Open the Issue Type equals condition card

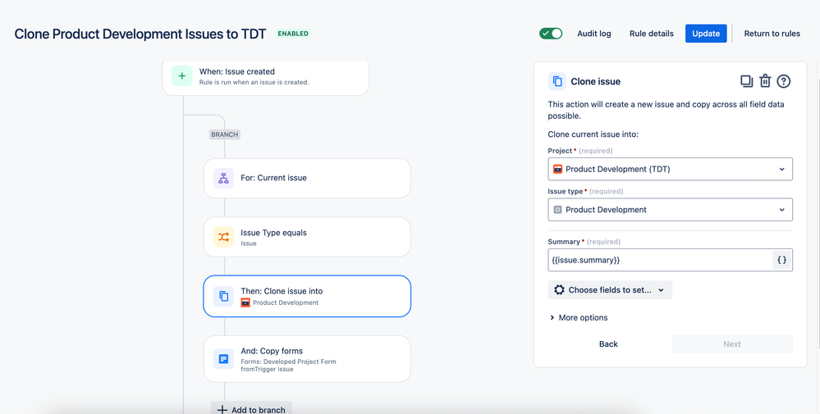pyautogui.click(x=307, y=237)
